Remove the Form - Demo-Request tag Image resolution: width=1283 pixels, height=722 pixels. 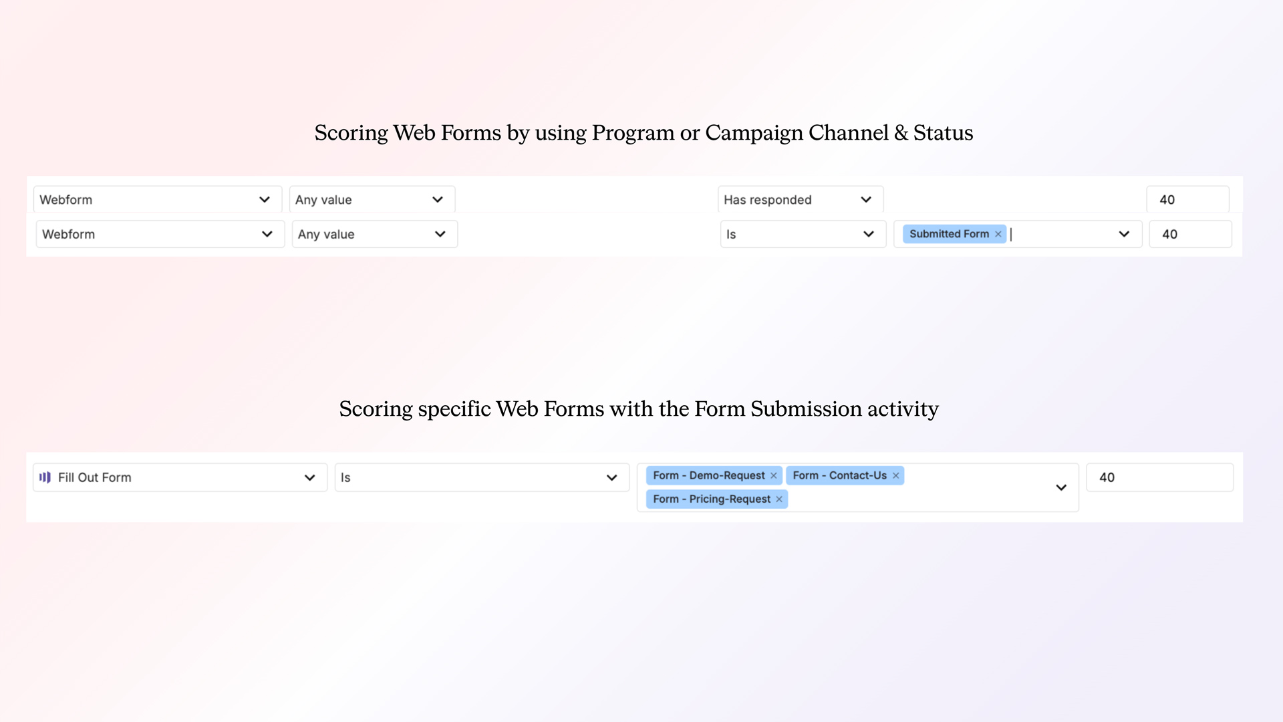click(774, 475)
